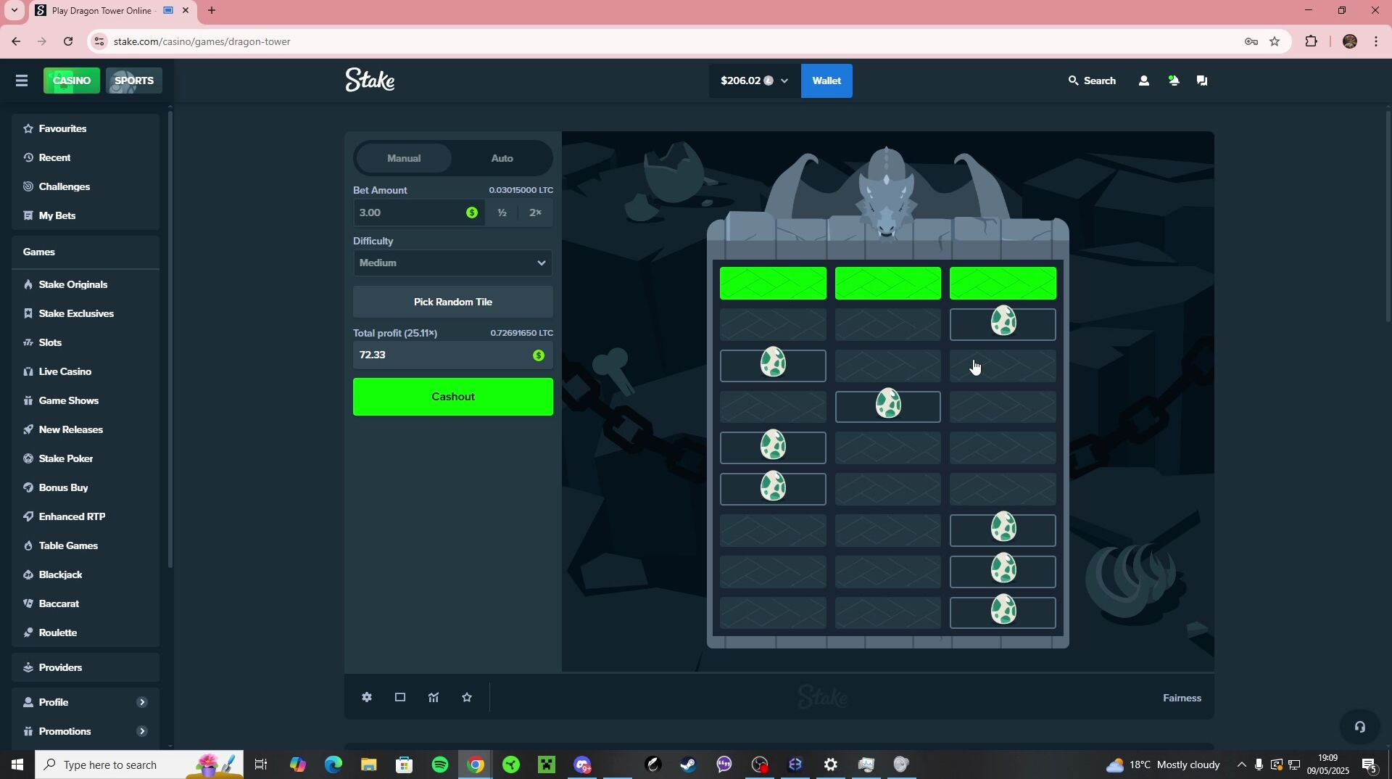Open the Fairness link
Viewport: 1392px width, 779px height.
(1182, 698)
